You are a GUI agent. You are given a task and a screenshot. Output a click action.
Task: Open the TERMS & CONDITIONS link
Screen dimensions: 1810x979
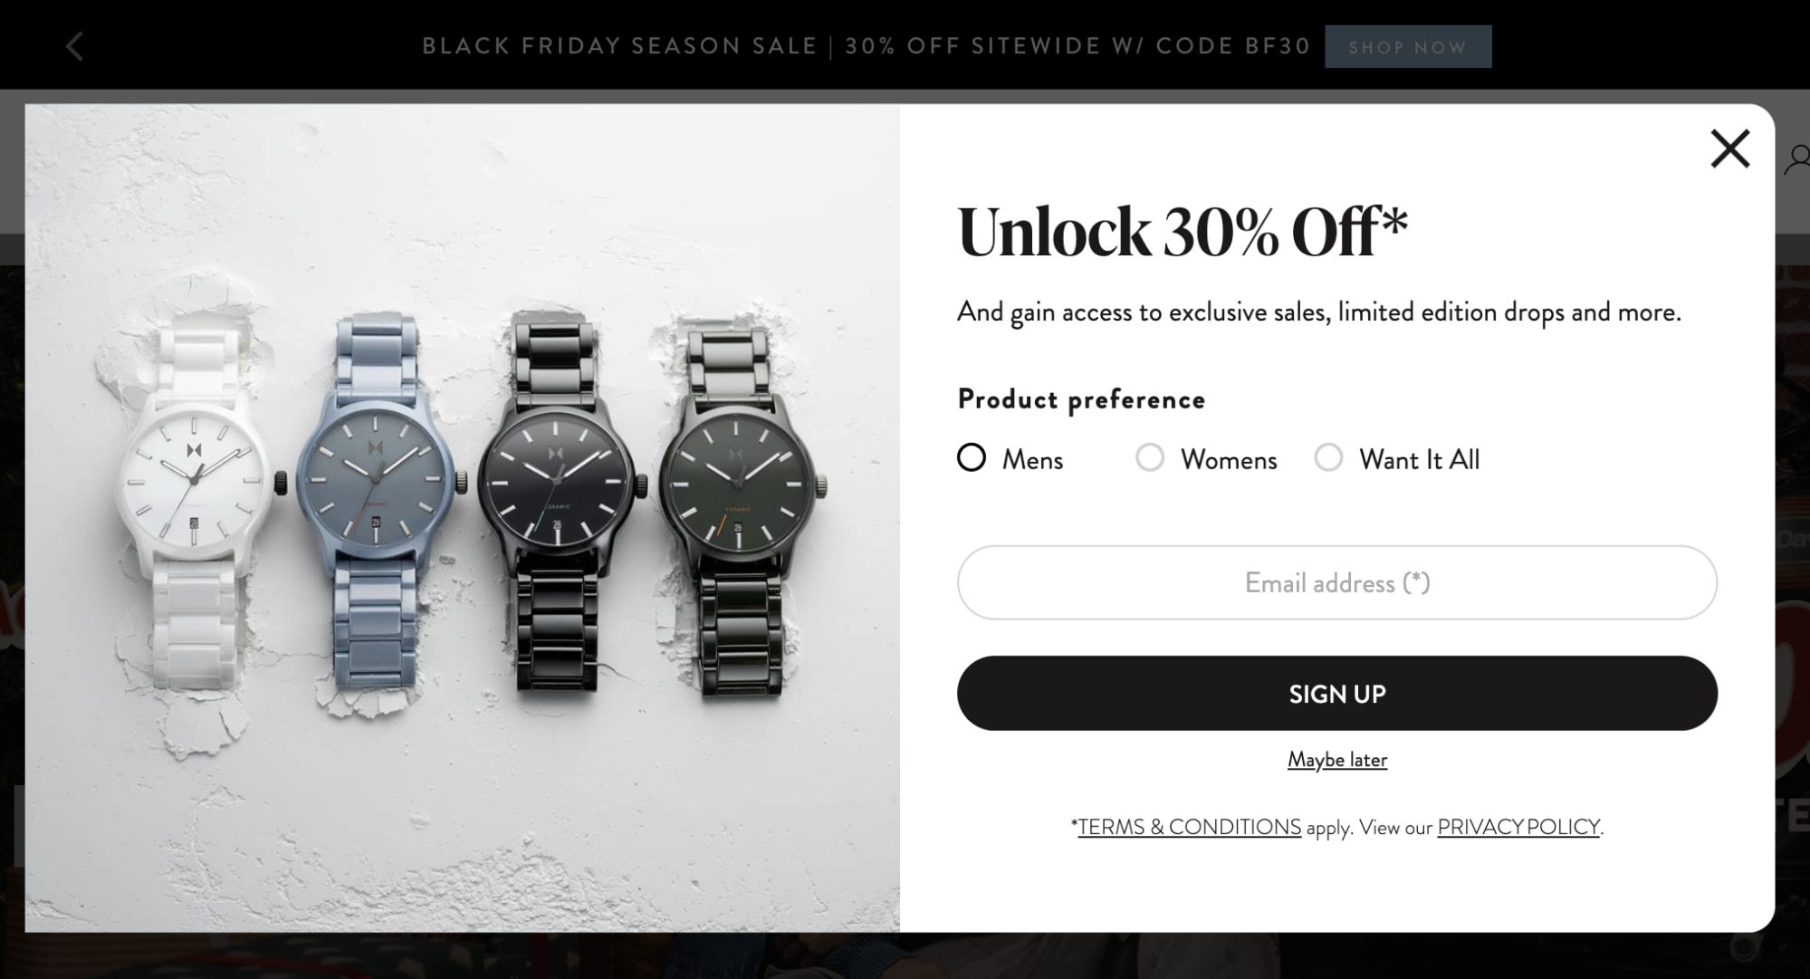coord(1187,827)
